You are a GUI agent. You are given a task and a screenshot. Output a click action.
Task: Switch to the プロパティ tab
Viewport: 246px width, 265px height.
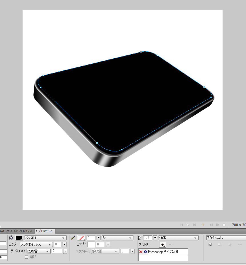[x=45, y=231]
